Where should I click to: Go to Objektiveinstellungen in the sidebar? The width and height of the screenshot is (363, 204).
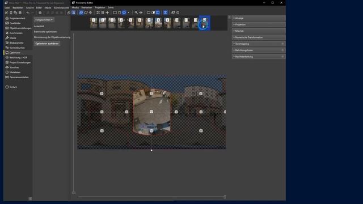(18, 28)
